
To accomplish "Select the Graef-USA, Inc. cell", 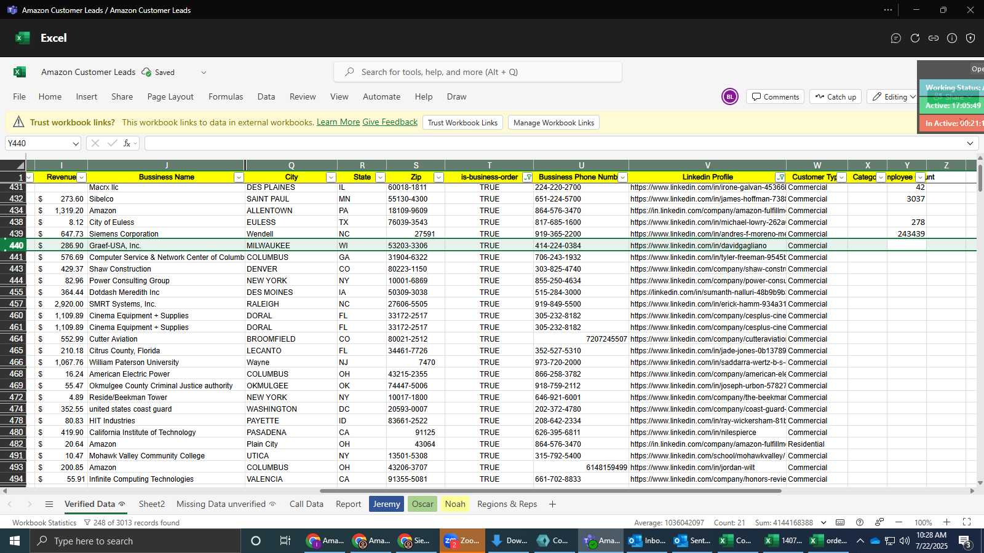I will pyautogui.click(x=166, y=246).
